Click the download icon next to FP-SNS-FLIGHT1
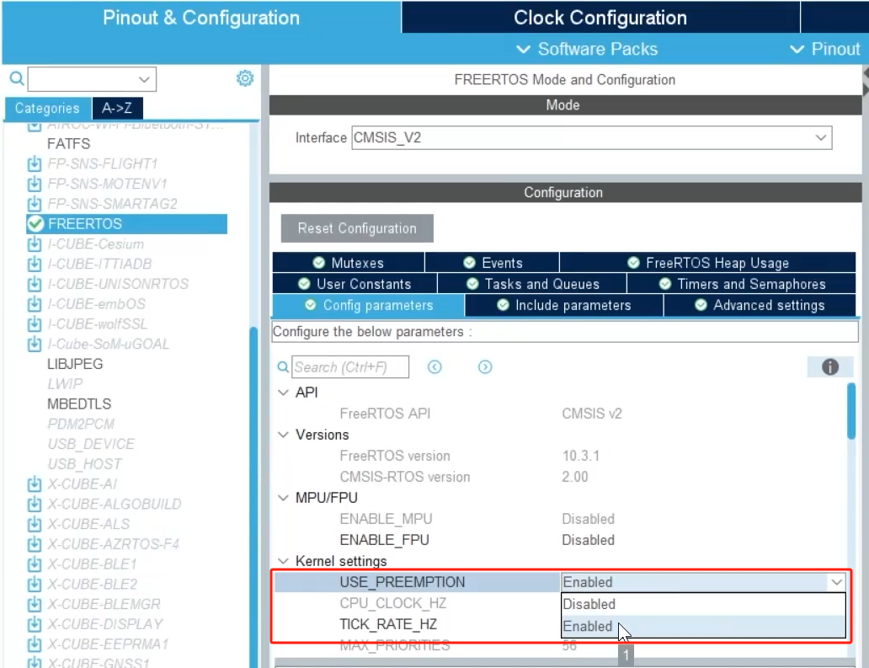This screenshot has width=869, height=668. tap(35, 163)
